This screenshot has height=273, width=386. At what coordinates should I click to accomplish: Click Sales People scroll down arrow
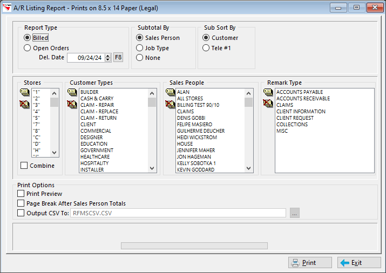[248, 168]
